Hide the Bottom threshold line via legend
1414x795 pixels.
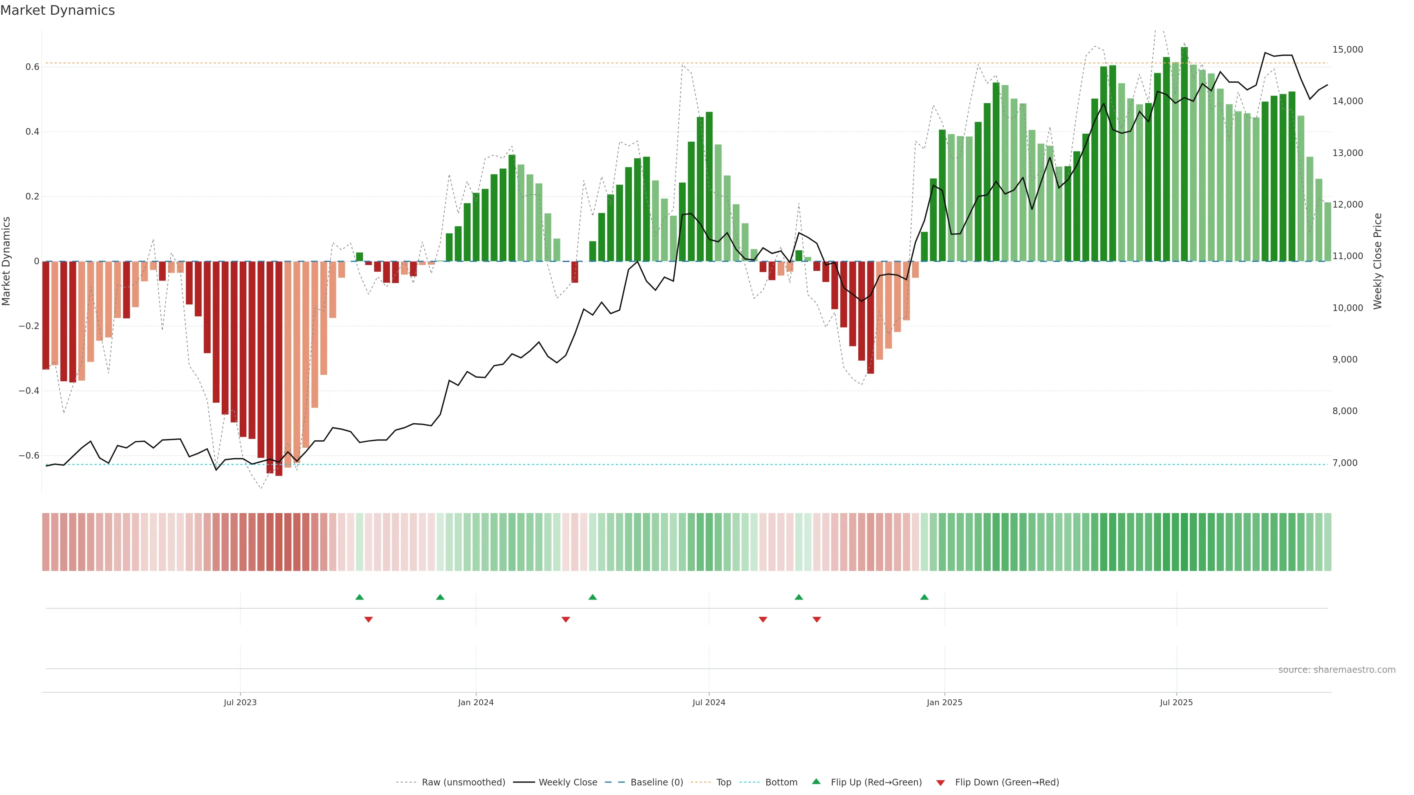(x=781, y=782)
